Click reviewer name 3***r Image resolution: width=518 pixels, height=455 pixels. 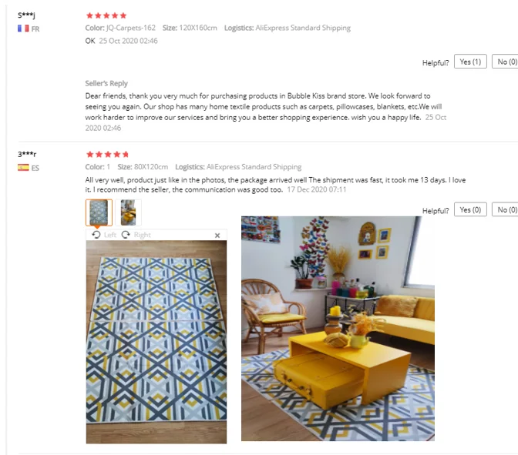27,154
